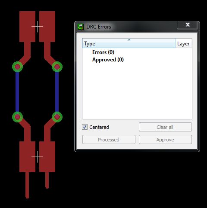The height and width of the screenshot is (208, 207).
Task: Select the lower-right green via
Action: click(57, 117)
